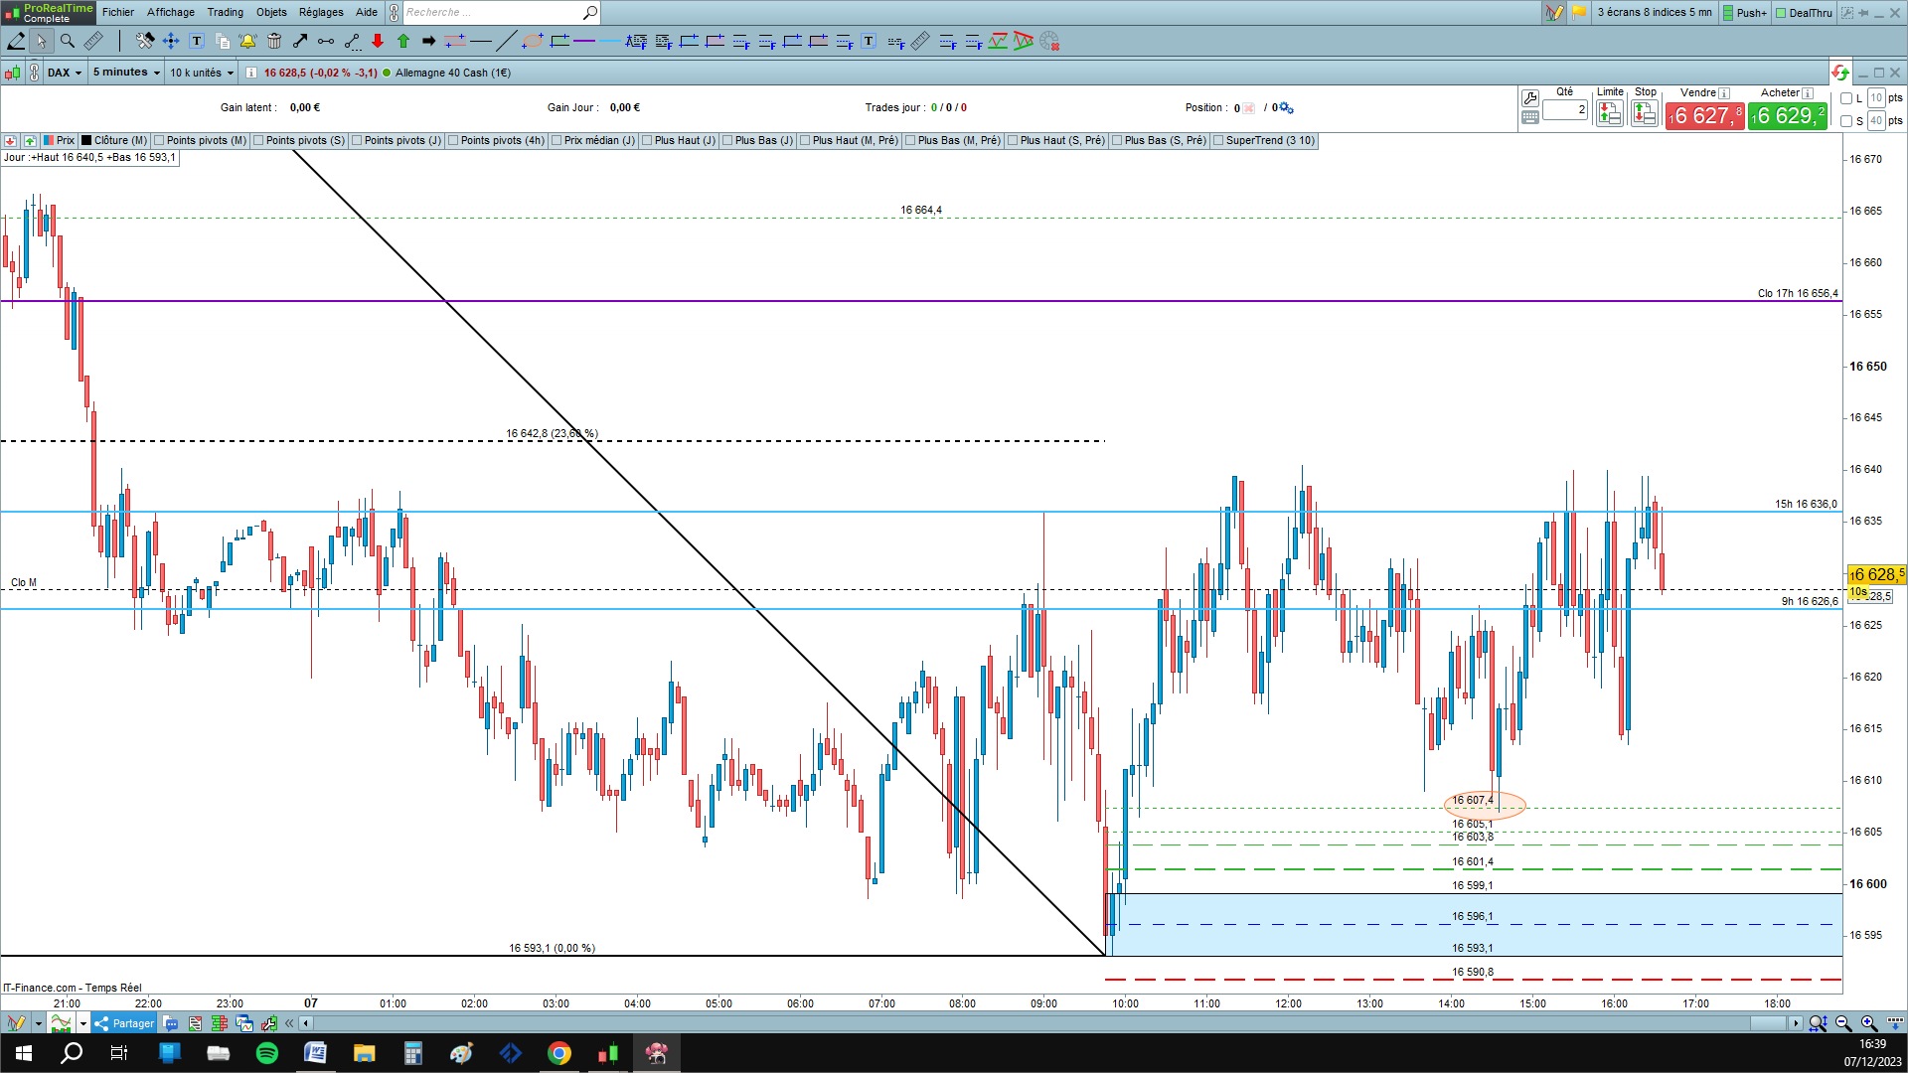Image resolution: width=1908 pixels, height=1073 pixels.
Task: Select the ellipse drawing tool
Action: tap(533, 41)
